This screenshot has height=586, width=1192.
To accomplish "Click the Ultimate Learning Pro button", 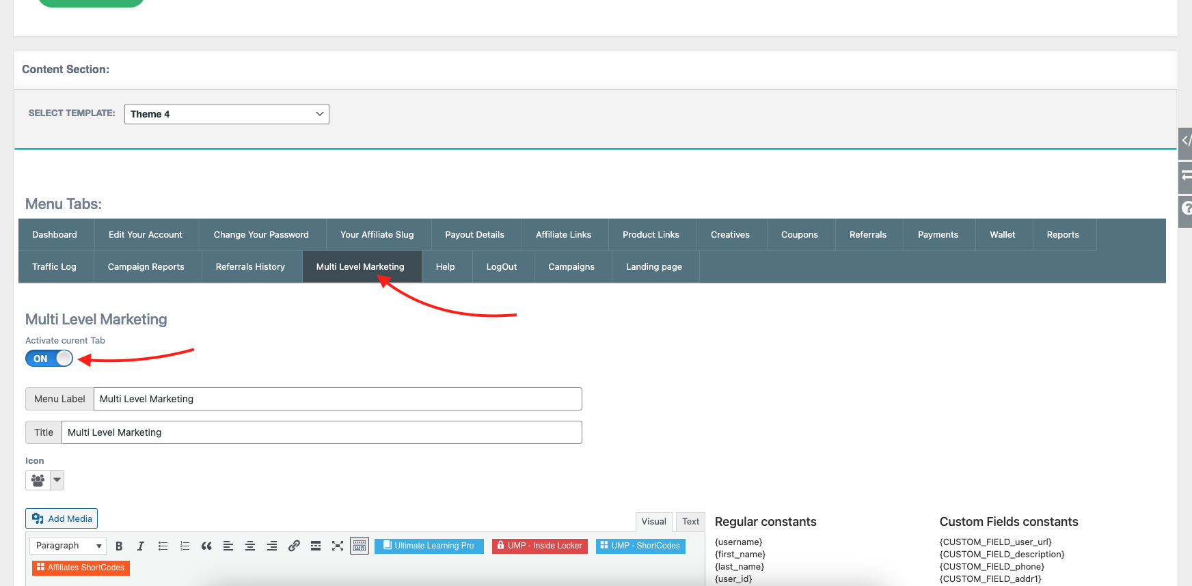I will point(429,546).
